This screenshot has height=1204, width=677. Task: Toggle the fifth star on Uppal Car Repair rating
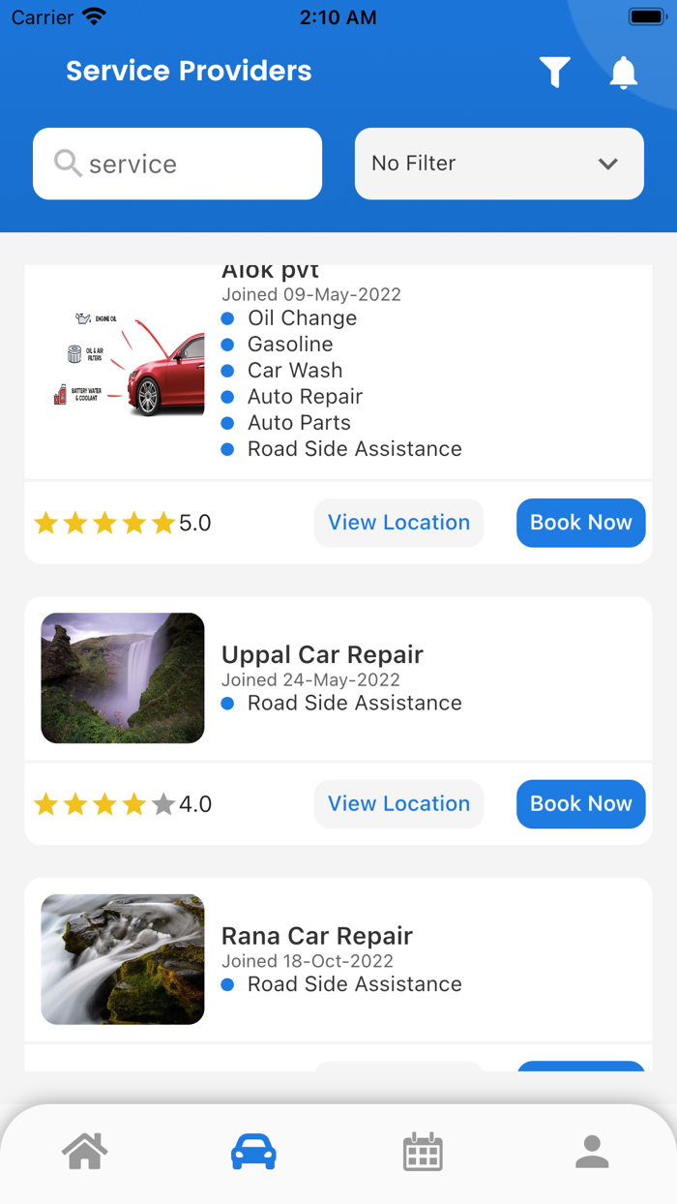coord(163,803)
